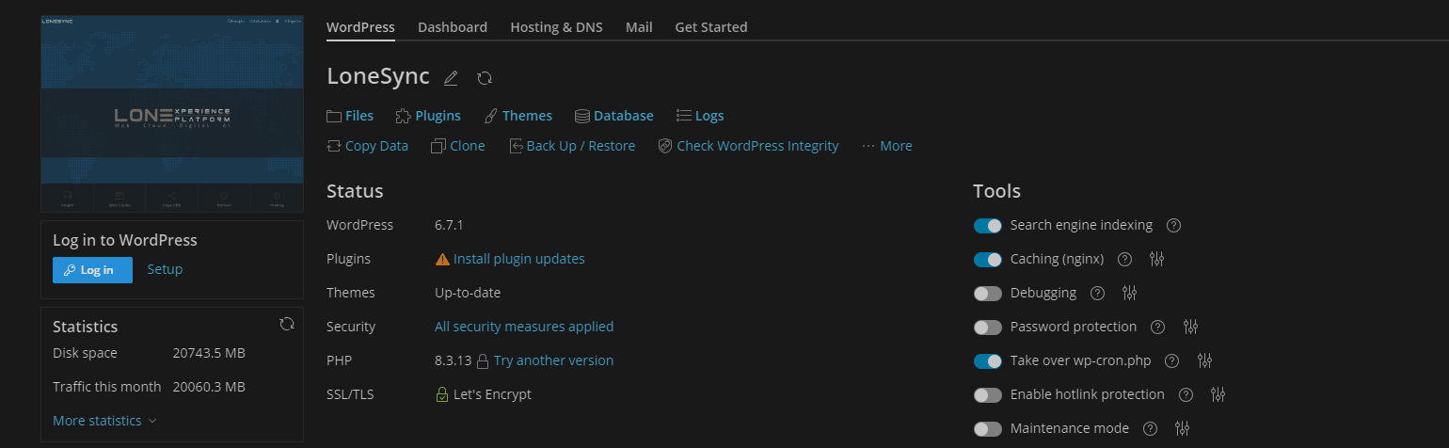Refresh the Statistics panel
The height and width of the screenshot is (448, 1449).
287,325
